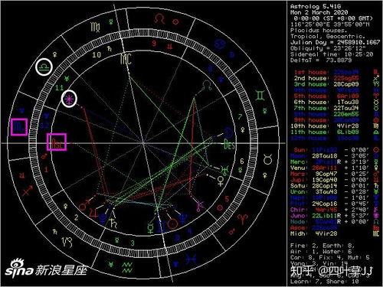The height and width of the screenshot is (287, 383).
Task: Click the 'Mon 2 March 2020' date line
Action: tap(319, 12)
